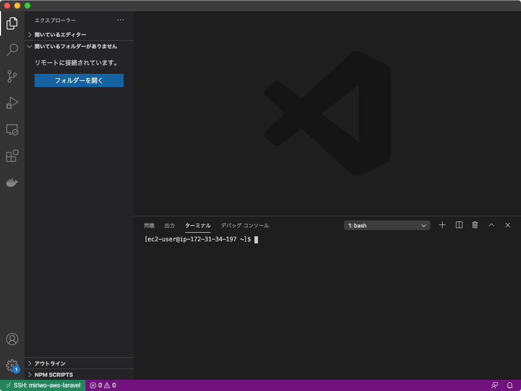The height and width of the screenshot is (391, 521).
Task: Open the Manage settings gear icon
Action: 12,365
